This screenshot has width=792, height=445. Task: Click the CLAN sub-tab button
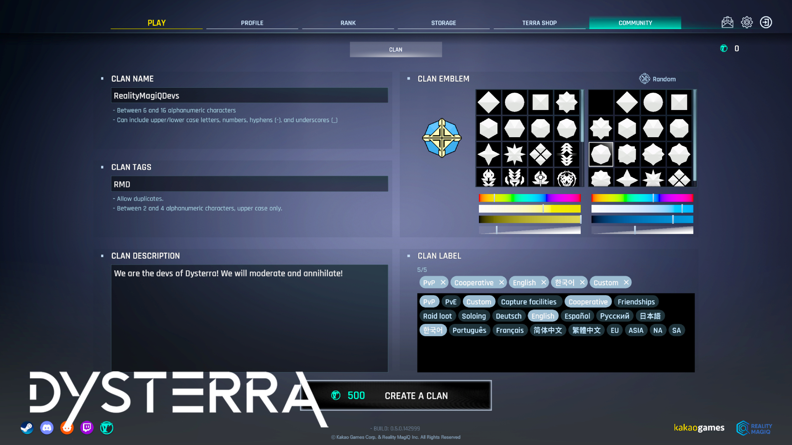click(x=396, y=49)
